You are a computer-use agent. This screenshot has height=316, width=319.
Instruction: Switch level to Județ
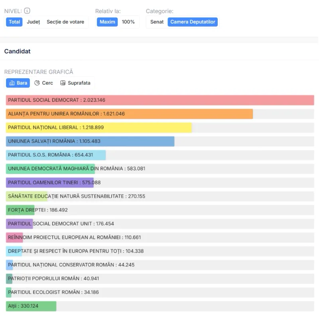pyautogui.click(x=33, y=22)
